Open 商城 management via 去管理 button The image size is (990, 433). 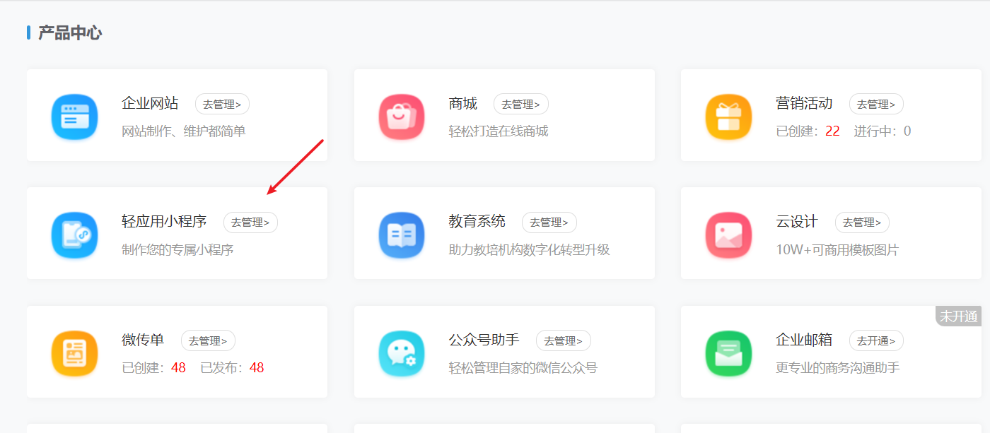click(x=521, y=104)
